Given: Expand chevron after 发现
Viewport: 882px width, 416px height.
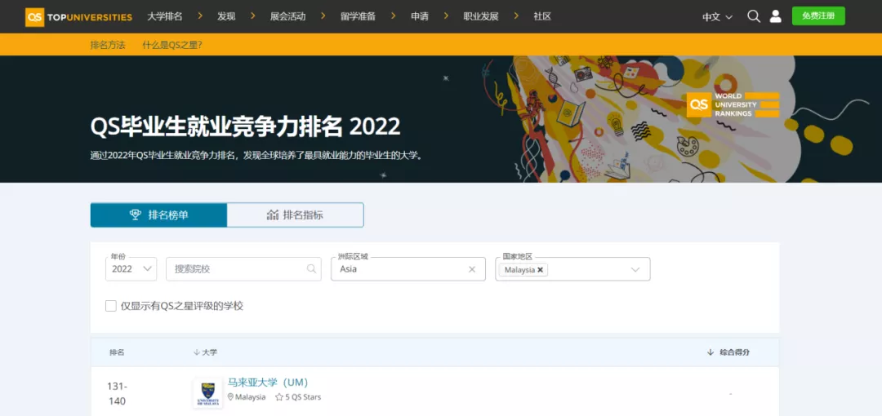Looking at the screenshot, I should coord(253,16).
